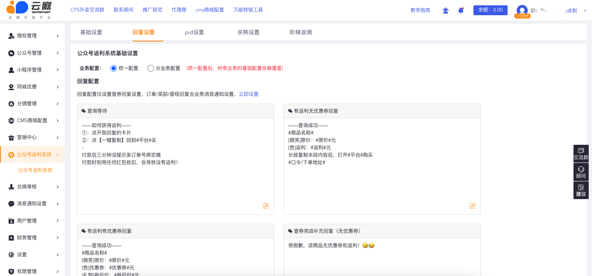Viewport: 592px width, 276px height.
Task: Switch to the 阶梯返佣 tab
Action: point(301,32)
